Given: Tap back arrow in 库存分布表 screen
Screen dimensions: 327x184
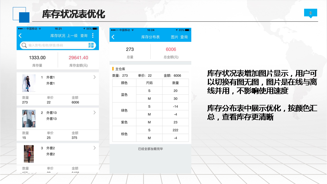Looking at the screenshot, I should [113, 37].
